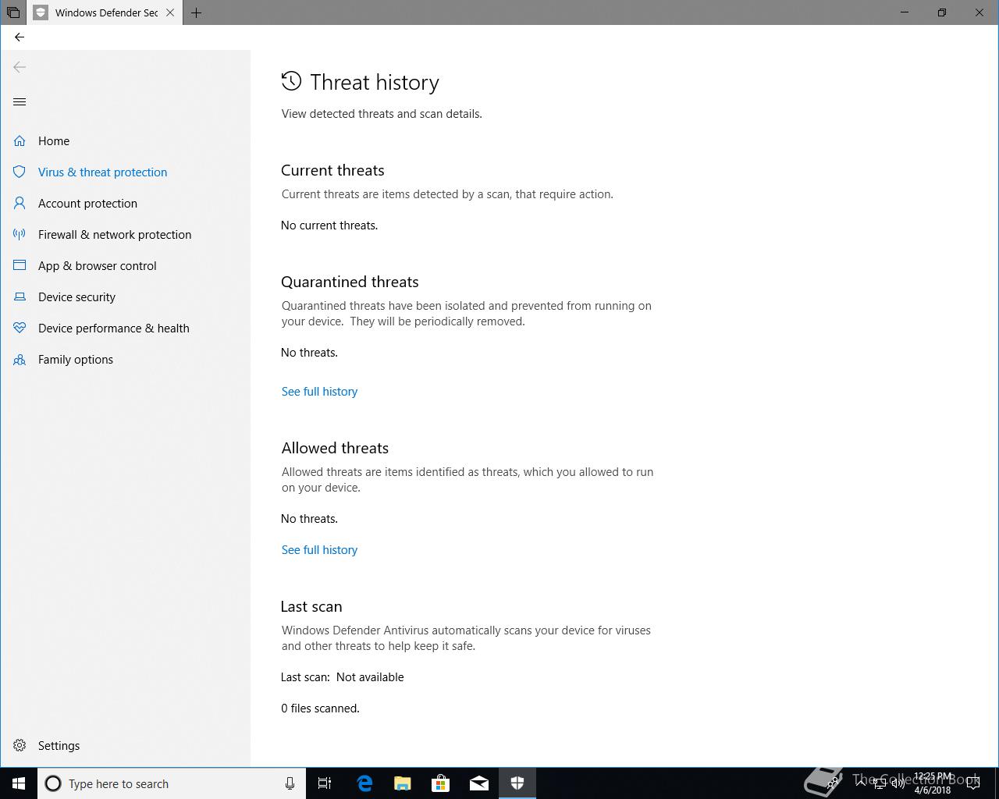
Task: Select the Windows Defender Security tab
Action: [105, 12]
